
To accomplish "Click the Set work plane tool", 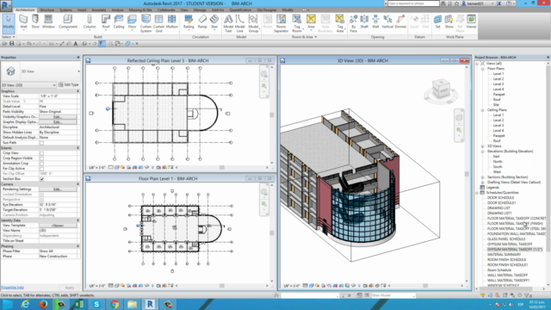I will tap(437, 22).
